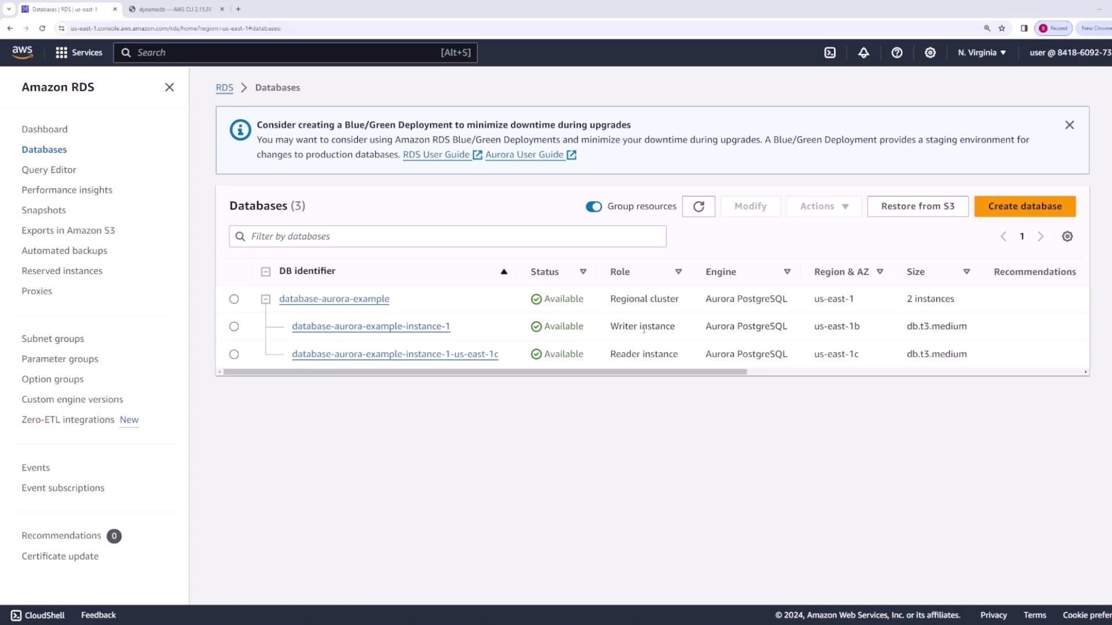Image resolution: width=1112 pixels, height=625 pixels.
Task: Collapse the database-aurora-example cluster tree
Action: click(x=266, y=299)
